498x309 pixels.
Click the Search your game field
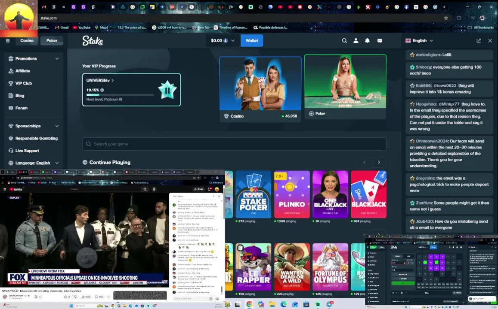(235, 144)
